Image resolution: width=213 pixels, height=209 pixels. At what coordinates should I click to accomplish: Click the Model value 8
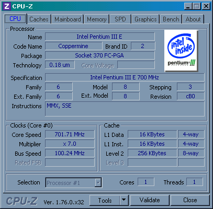(126, 87)
